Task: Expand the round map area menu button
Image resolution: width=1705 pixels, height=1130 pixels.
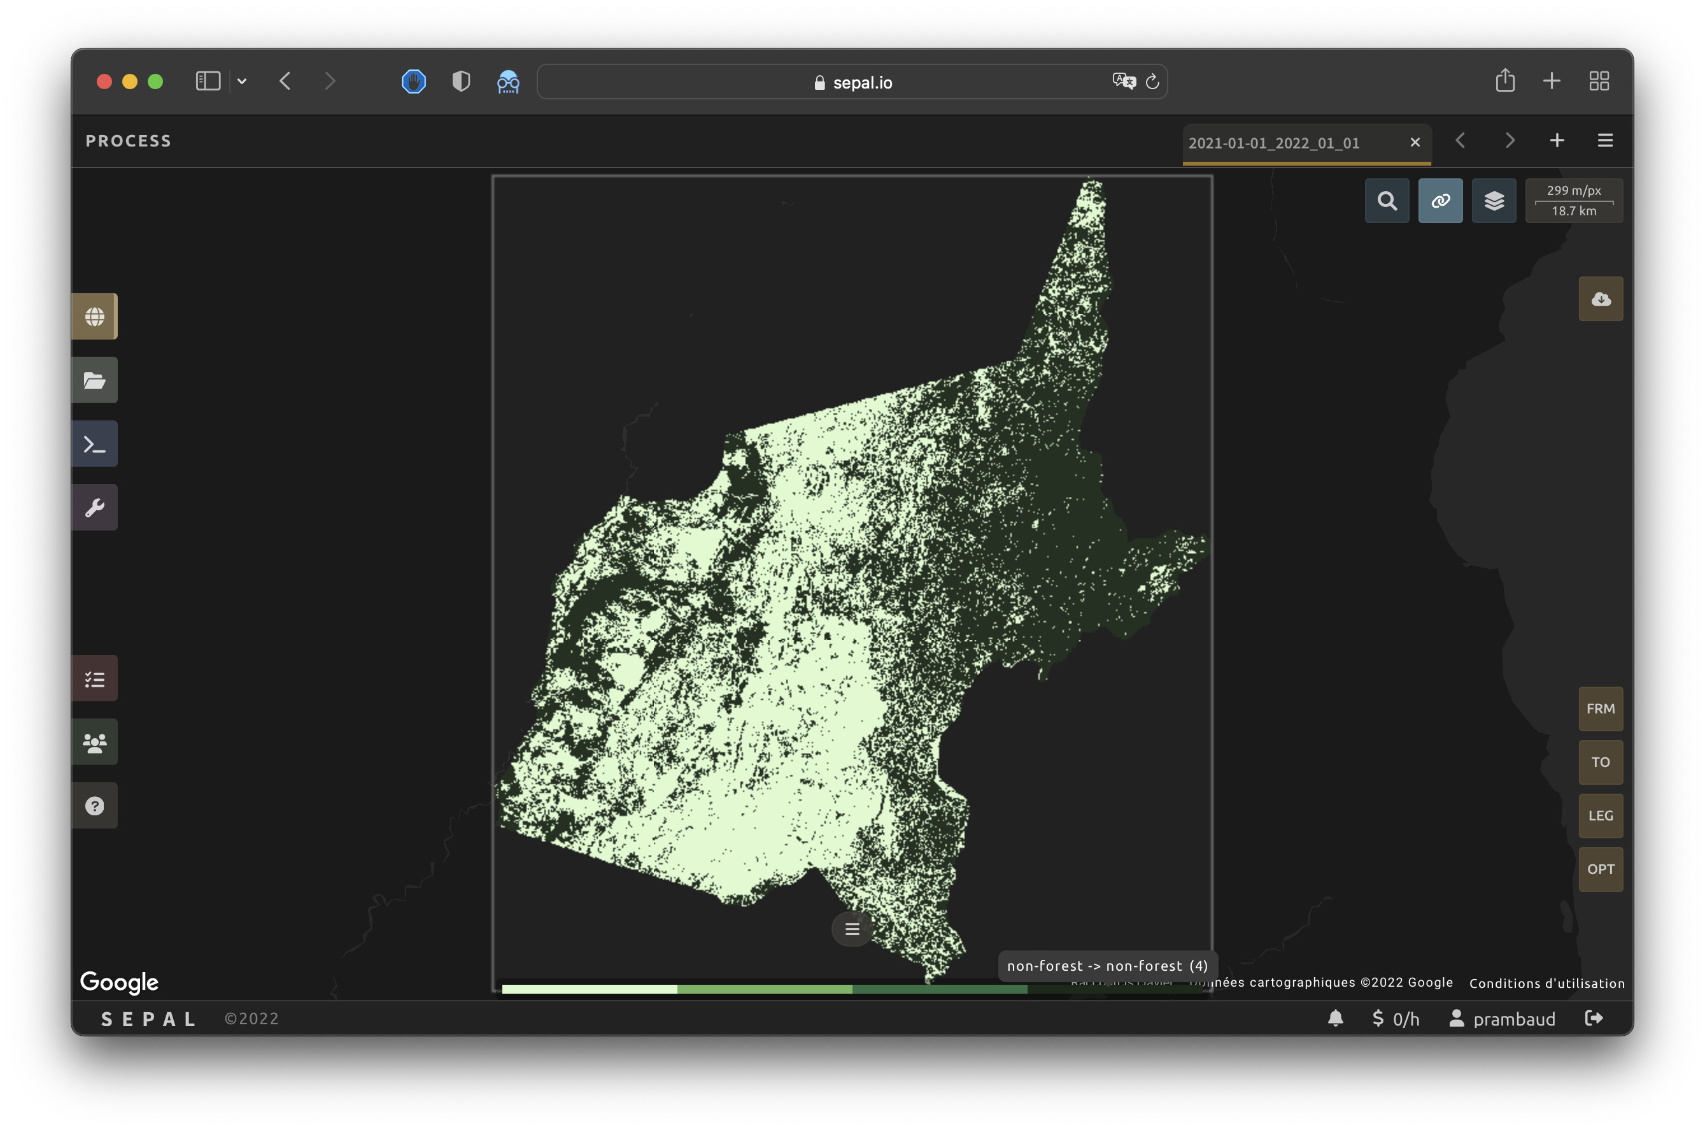Action: tap(852, 929)
